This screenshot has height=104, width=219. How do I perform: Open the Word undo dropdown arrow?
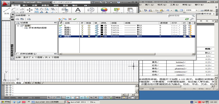point(171,10)
